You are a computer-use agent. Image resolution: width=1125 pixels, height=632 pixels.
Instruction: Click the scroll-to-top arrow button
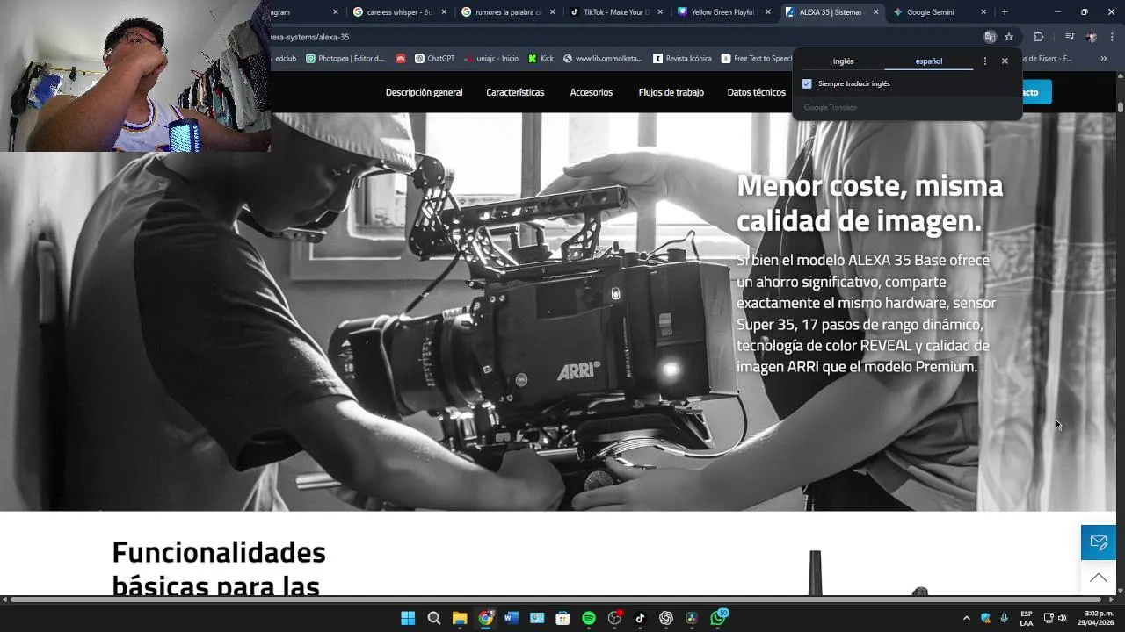point(1099,578)
